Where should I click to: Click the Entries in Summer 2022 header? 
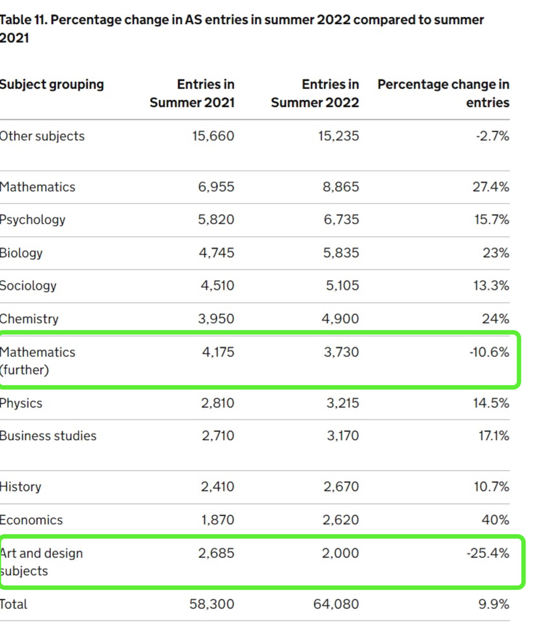pos(316,93)
